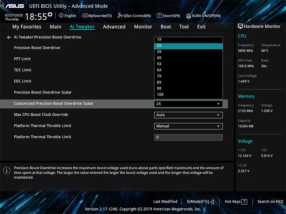
Task: Open MyFavorite(F3) from top bar
Action: 97,15
